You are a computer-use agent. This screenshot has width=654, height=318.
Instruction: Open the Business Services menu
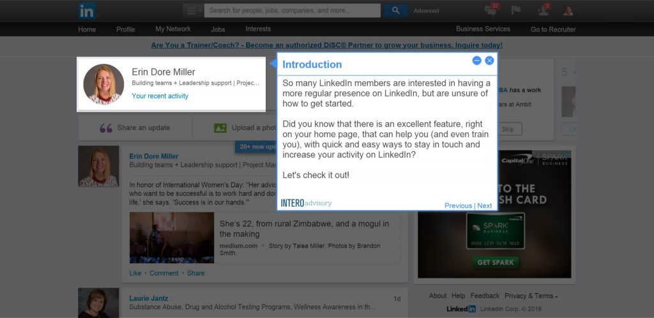point(483,29)
